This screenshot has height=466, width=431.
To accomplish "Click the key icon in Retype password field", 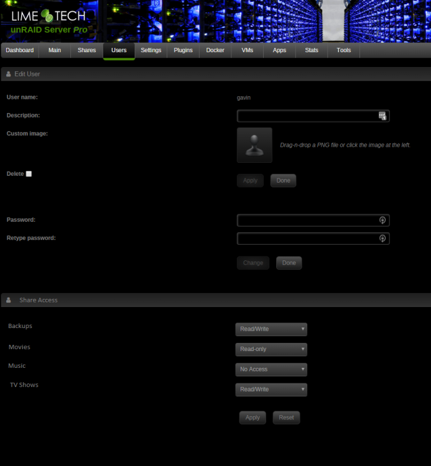I will pos(382,239).
